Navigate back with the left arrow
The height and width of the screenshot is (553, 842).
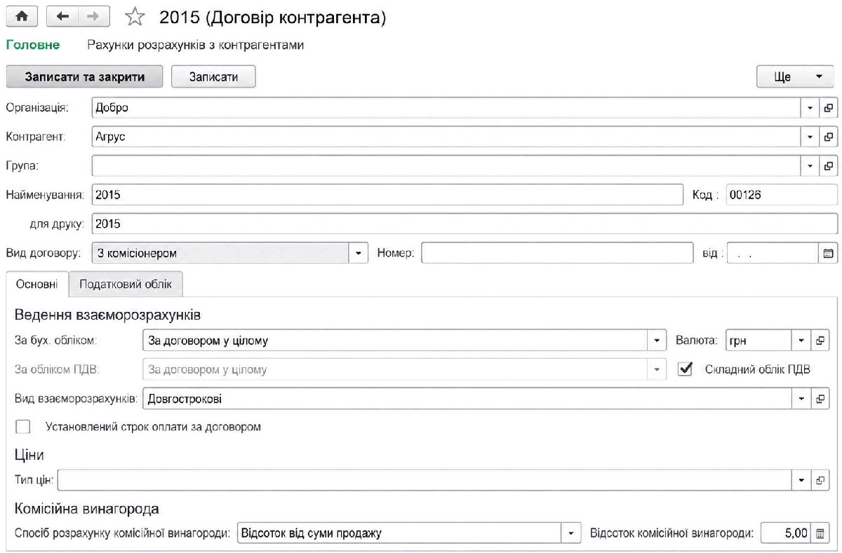click(x=62, y=17)
